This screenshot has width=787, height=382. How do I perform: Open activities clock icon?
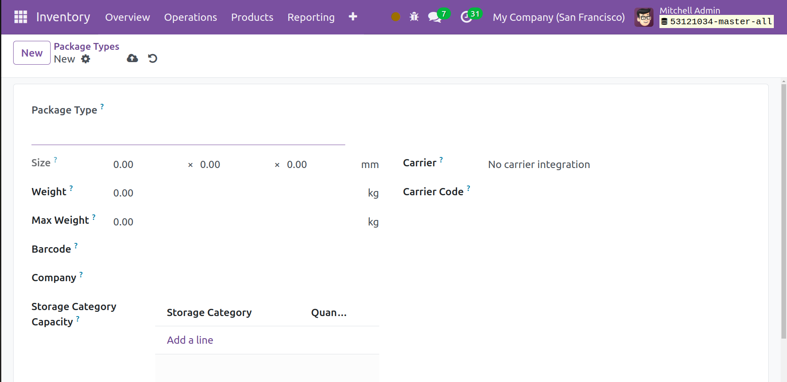click(x=466, y=17)
